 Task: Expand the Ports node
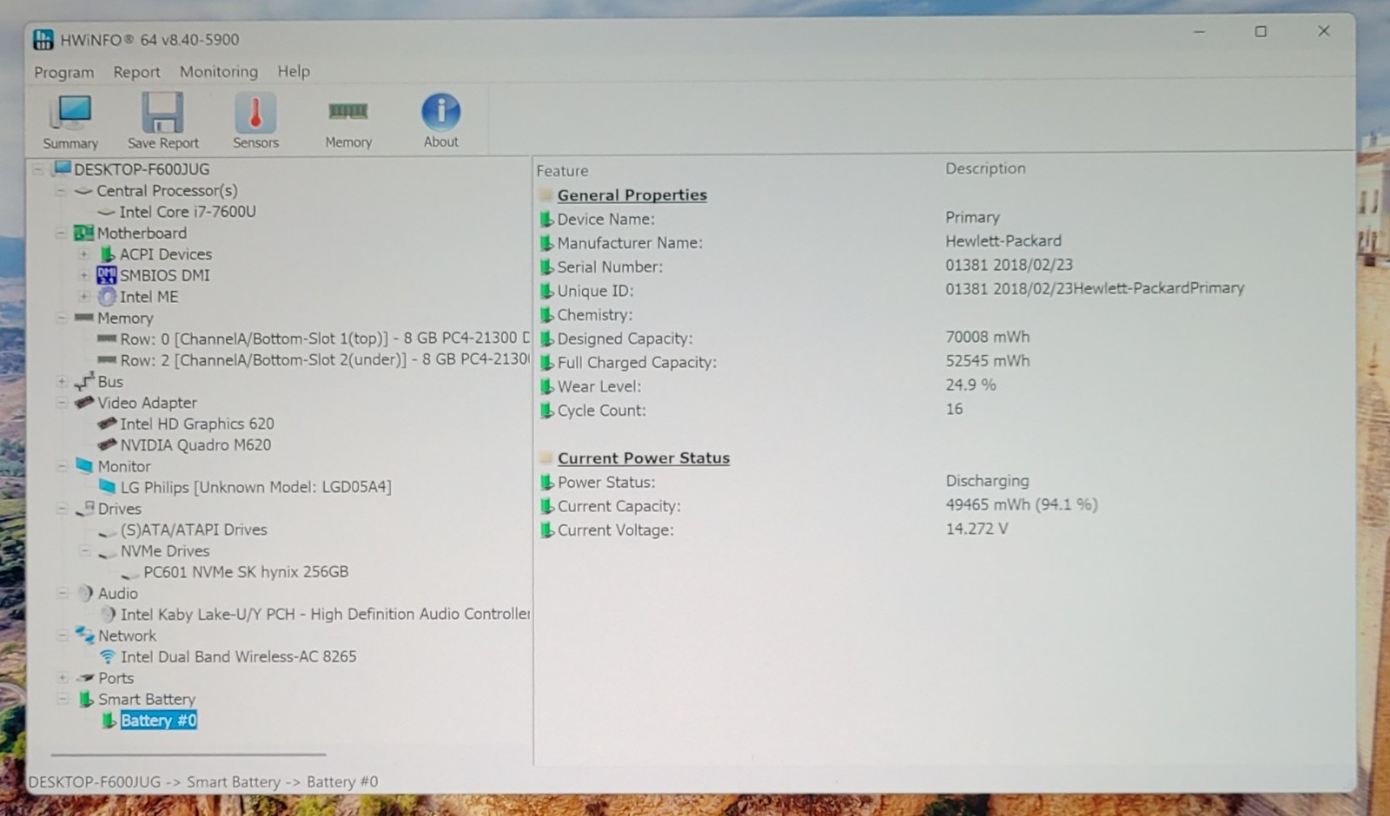pos(63,678)
